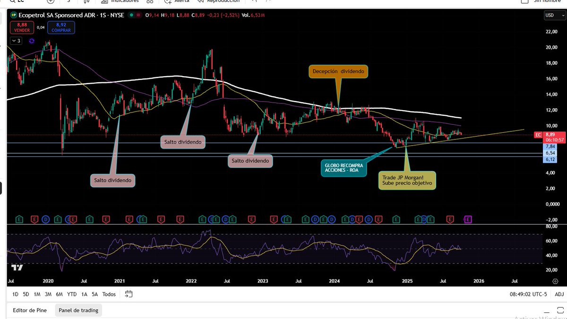Click the 22,00 price scale label
The height and width of the screenshot is (319, 567).
(x=551, y=32)
